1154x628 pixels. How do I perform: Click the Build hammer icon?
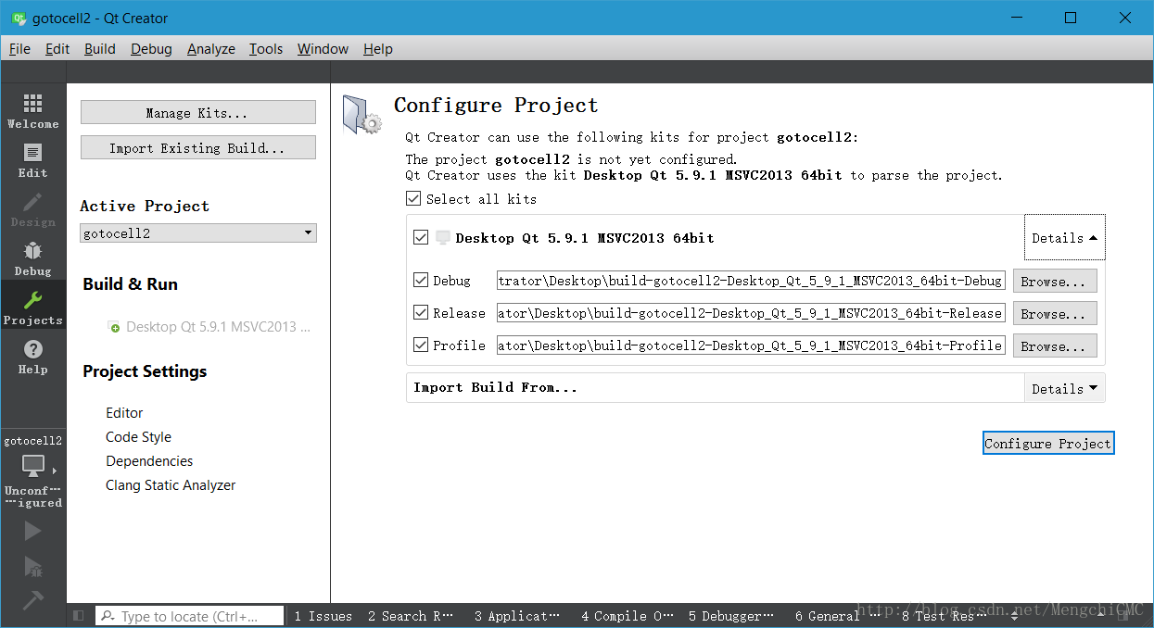32,600
